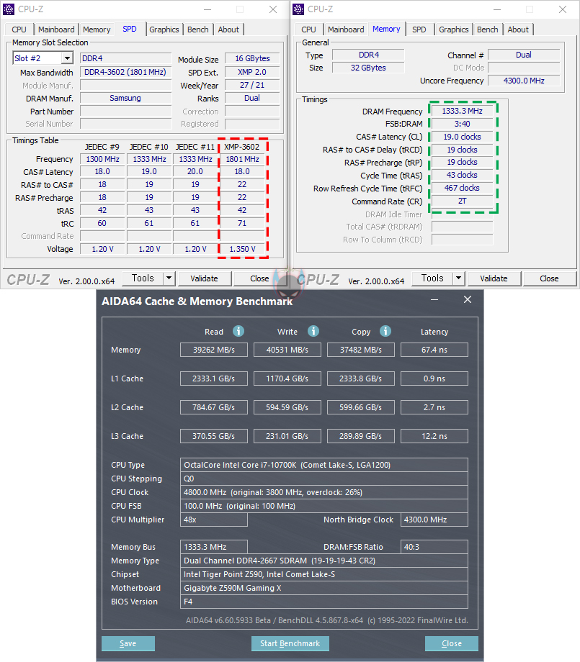The image size is (580, 662).
Task: Click Validate in left CPU-Z window
Action: coord(204,278)
